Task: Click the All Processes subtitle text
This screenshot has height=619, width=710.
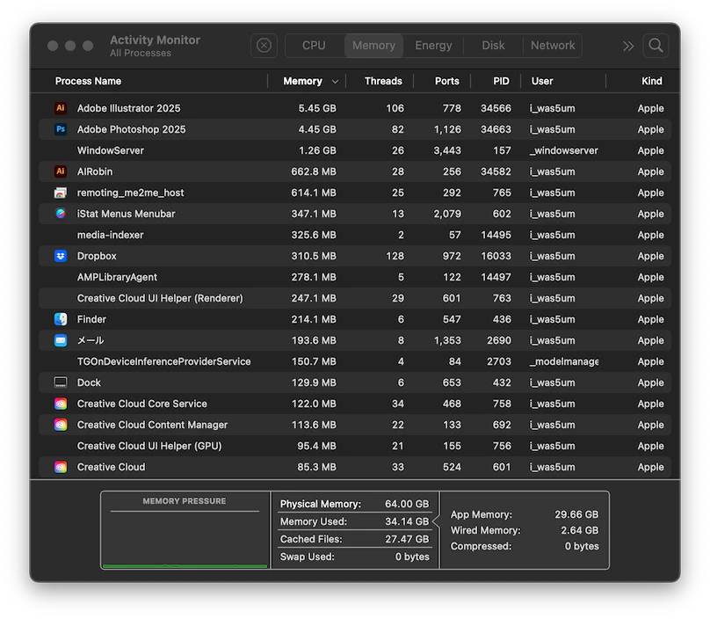Action: point(141,53)
